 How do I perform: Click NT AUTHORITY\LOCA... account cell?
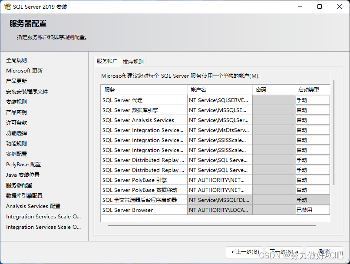(x=220, y=210)
